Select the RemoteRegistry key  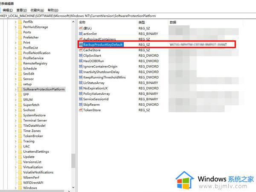pos(35,63)
